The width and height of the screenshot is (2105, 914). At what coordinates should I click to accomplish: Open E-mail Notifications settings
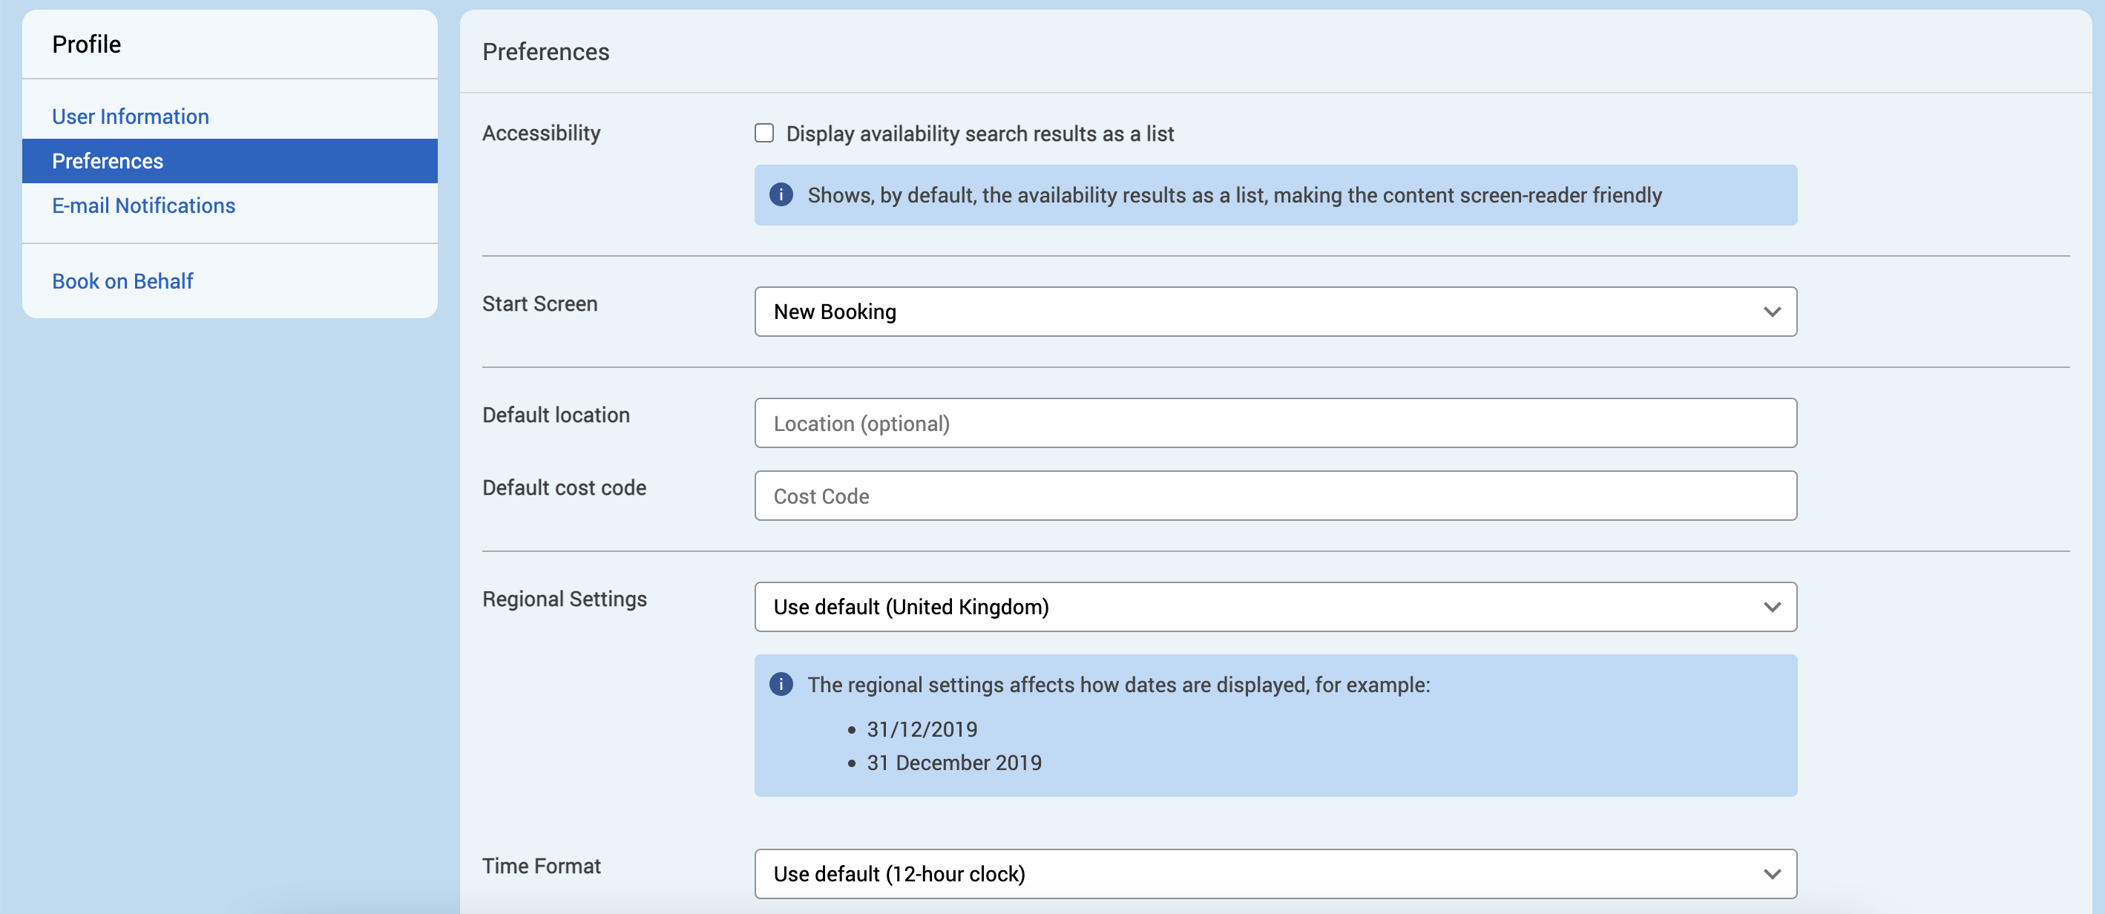pyautogui.click(x=144, y=206)
